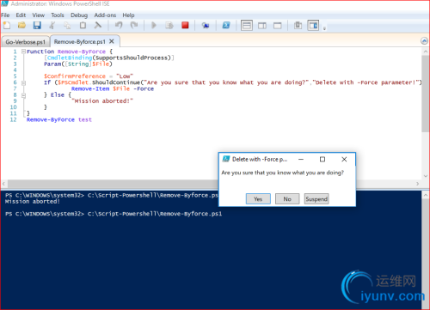
Task: Click the Clear Console Pane icon
Action: click(x=98, y=26)
